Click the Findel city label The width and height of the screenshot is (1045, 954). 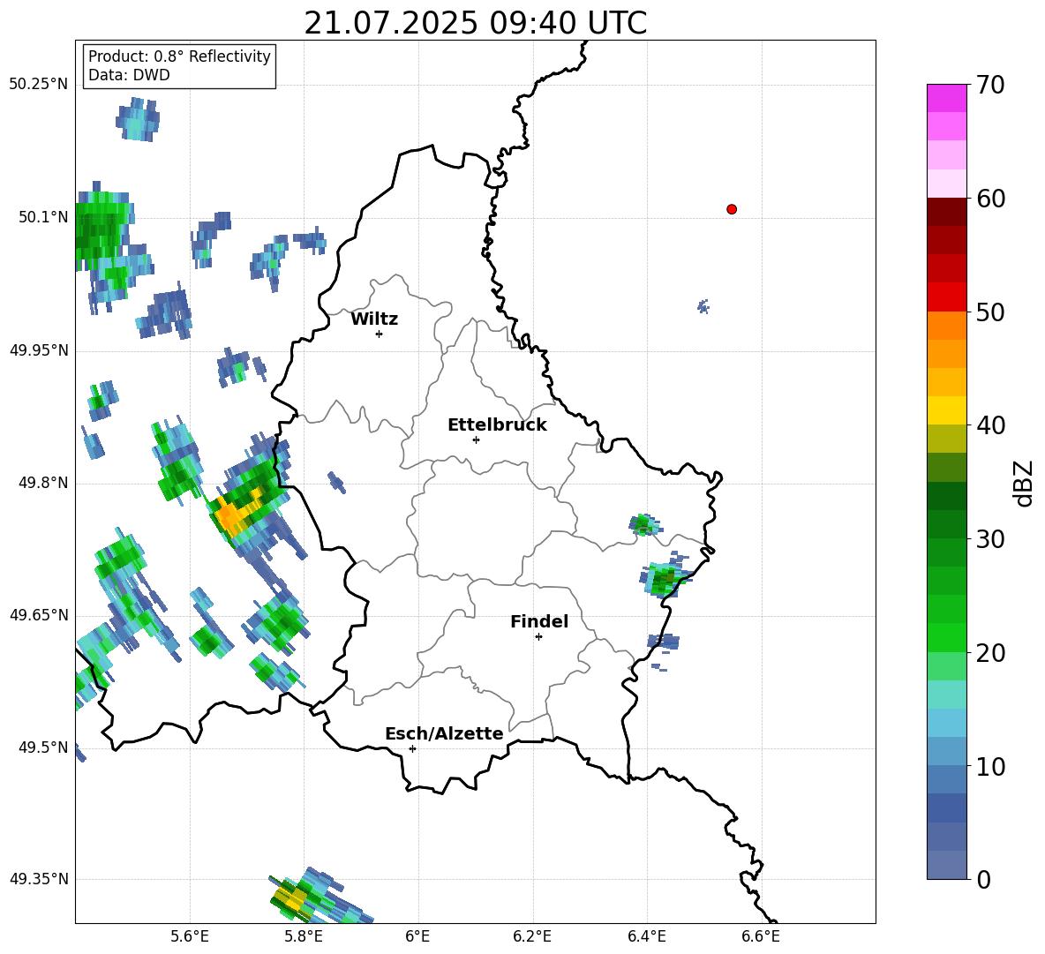(539, 622)
